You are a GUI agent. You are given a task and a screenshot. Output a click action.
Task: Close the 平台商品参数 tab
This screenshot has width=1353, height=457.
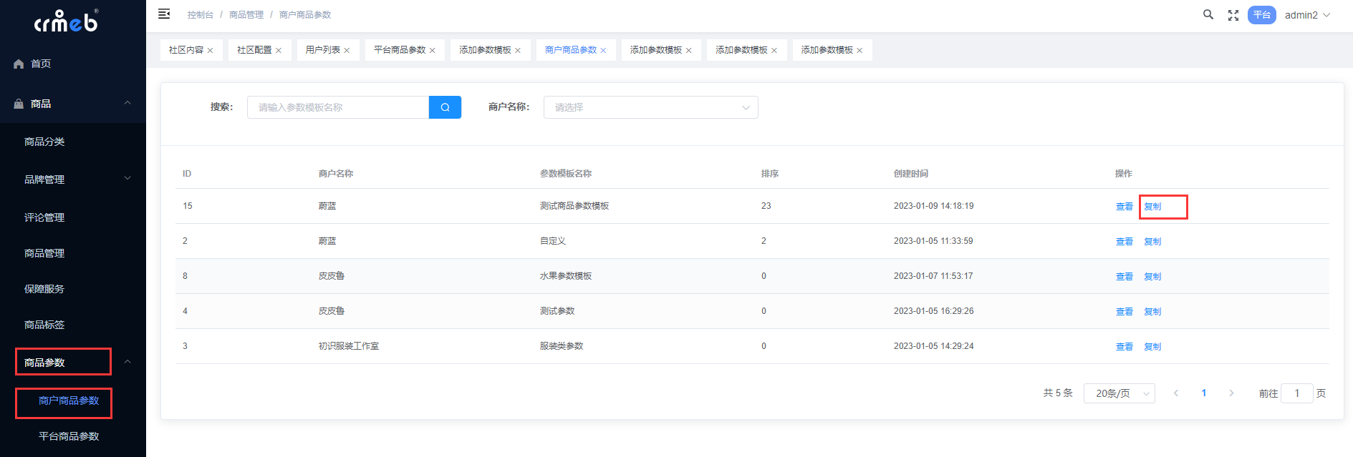(433, 51)
